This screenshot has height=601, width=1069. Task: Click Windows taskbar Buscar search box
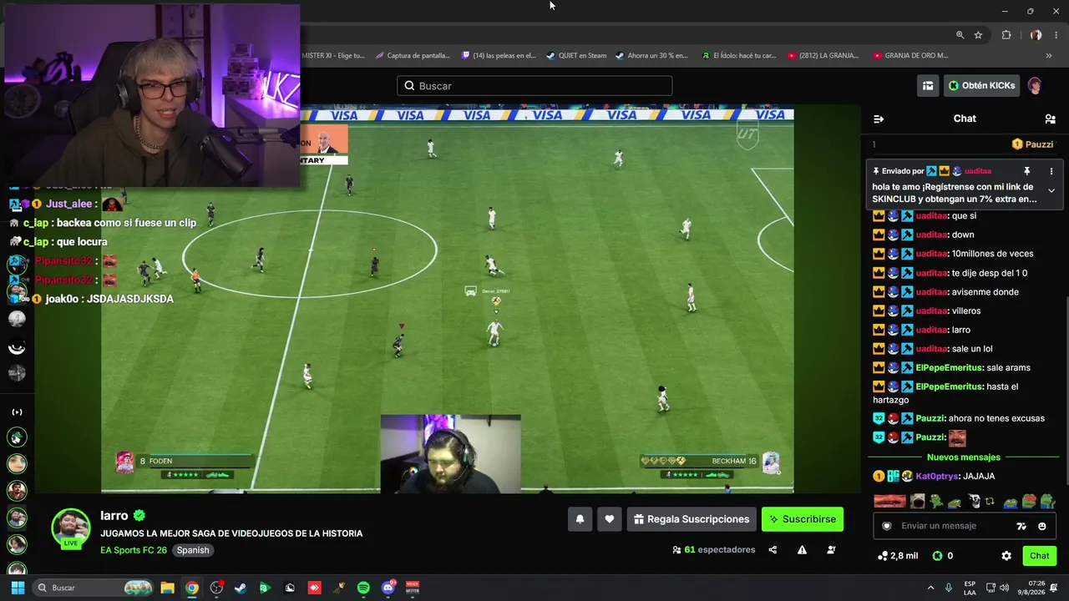94,588
